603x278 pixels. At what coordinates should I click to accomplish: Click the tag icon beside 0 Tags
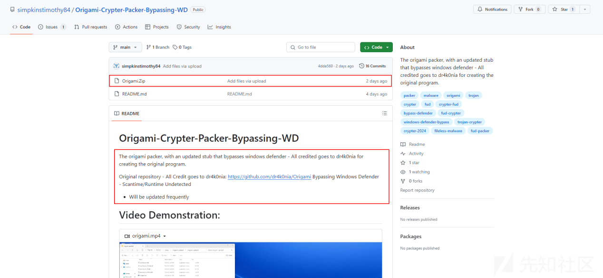click(175, 47)
